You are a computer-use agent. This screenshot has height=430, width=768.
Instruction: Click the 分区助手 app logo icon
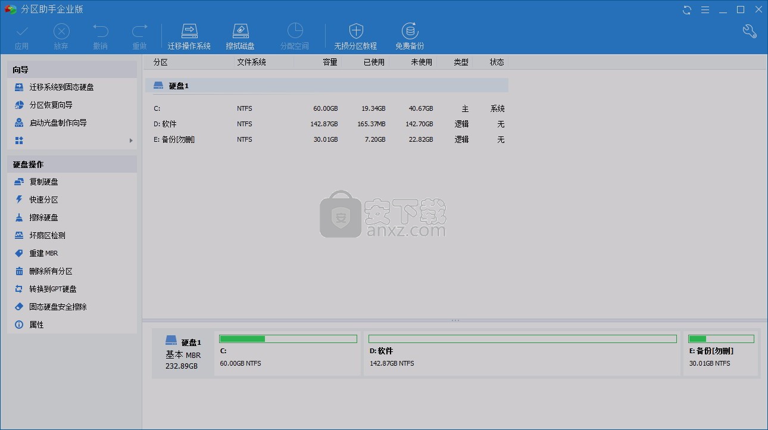(10, 10)
